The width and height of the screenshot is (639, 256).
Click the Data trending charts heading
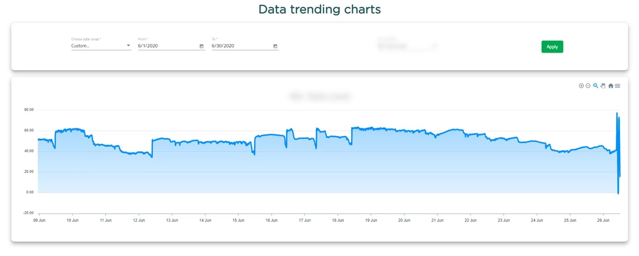click(319, 9)
